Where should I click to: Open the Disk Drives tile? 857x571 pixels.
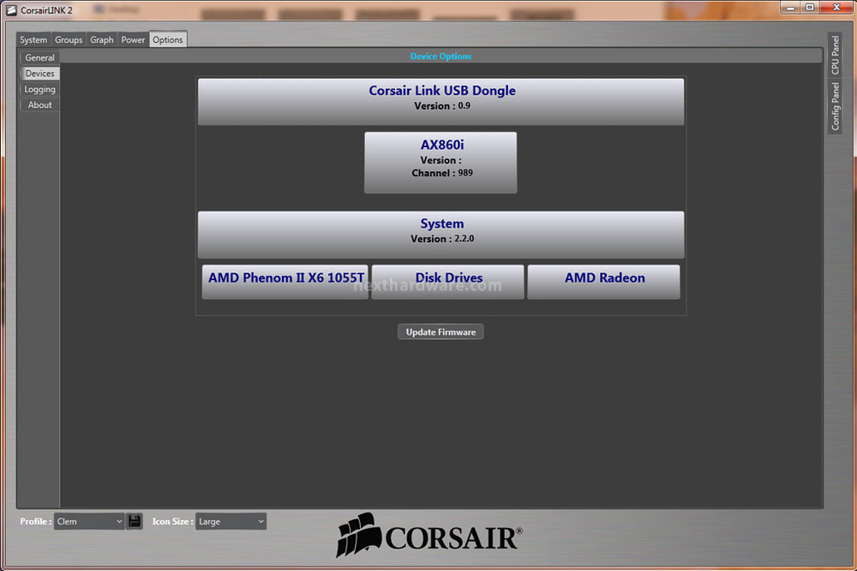447,283
